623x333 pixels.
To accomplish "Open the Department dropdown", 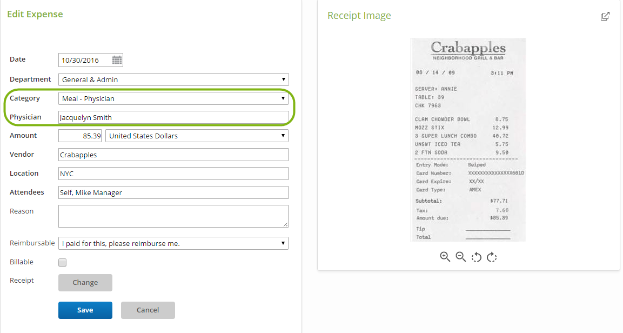I will [x=283, y=79].
